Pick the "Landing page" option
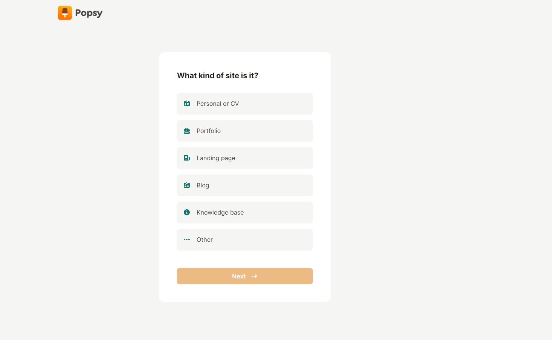The height and width of the screenshot is (340, 552). [x=244, y=158]
